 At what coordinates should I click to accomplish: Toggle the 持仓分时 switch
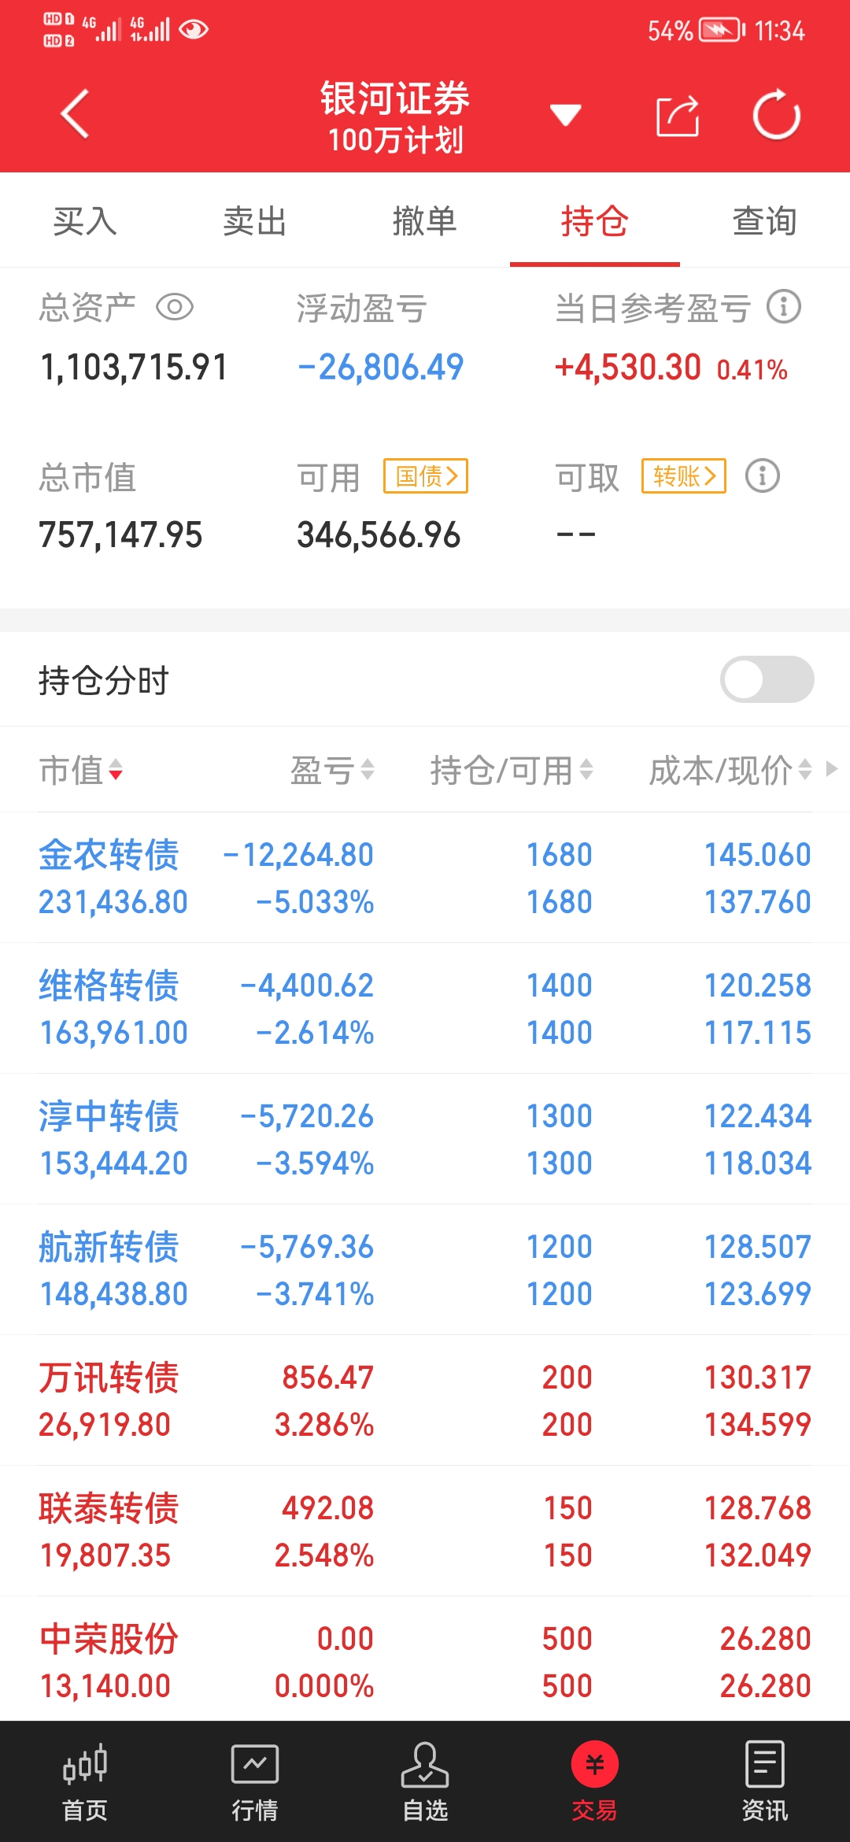pos(767,679)
